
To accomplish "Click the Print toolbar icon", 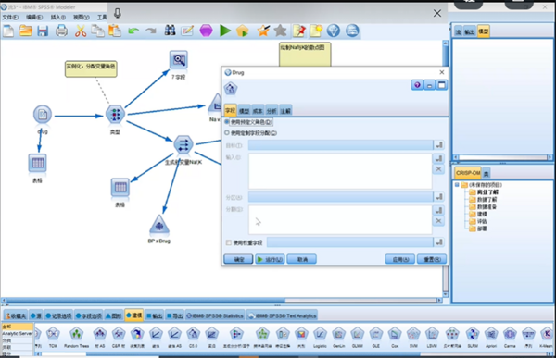I will (x=61, y=31).
